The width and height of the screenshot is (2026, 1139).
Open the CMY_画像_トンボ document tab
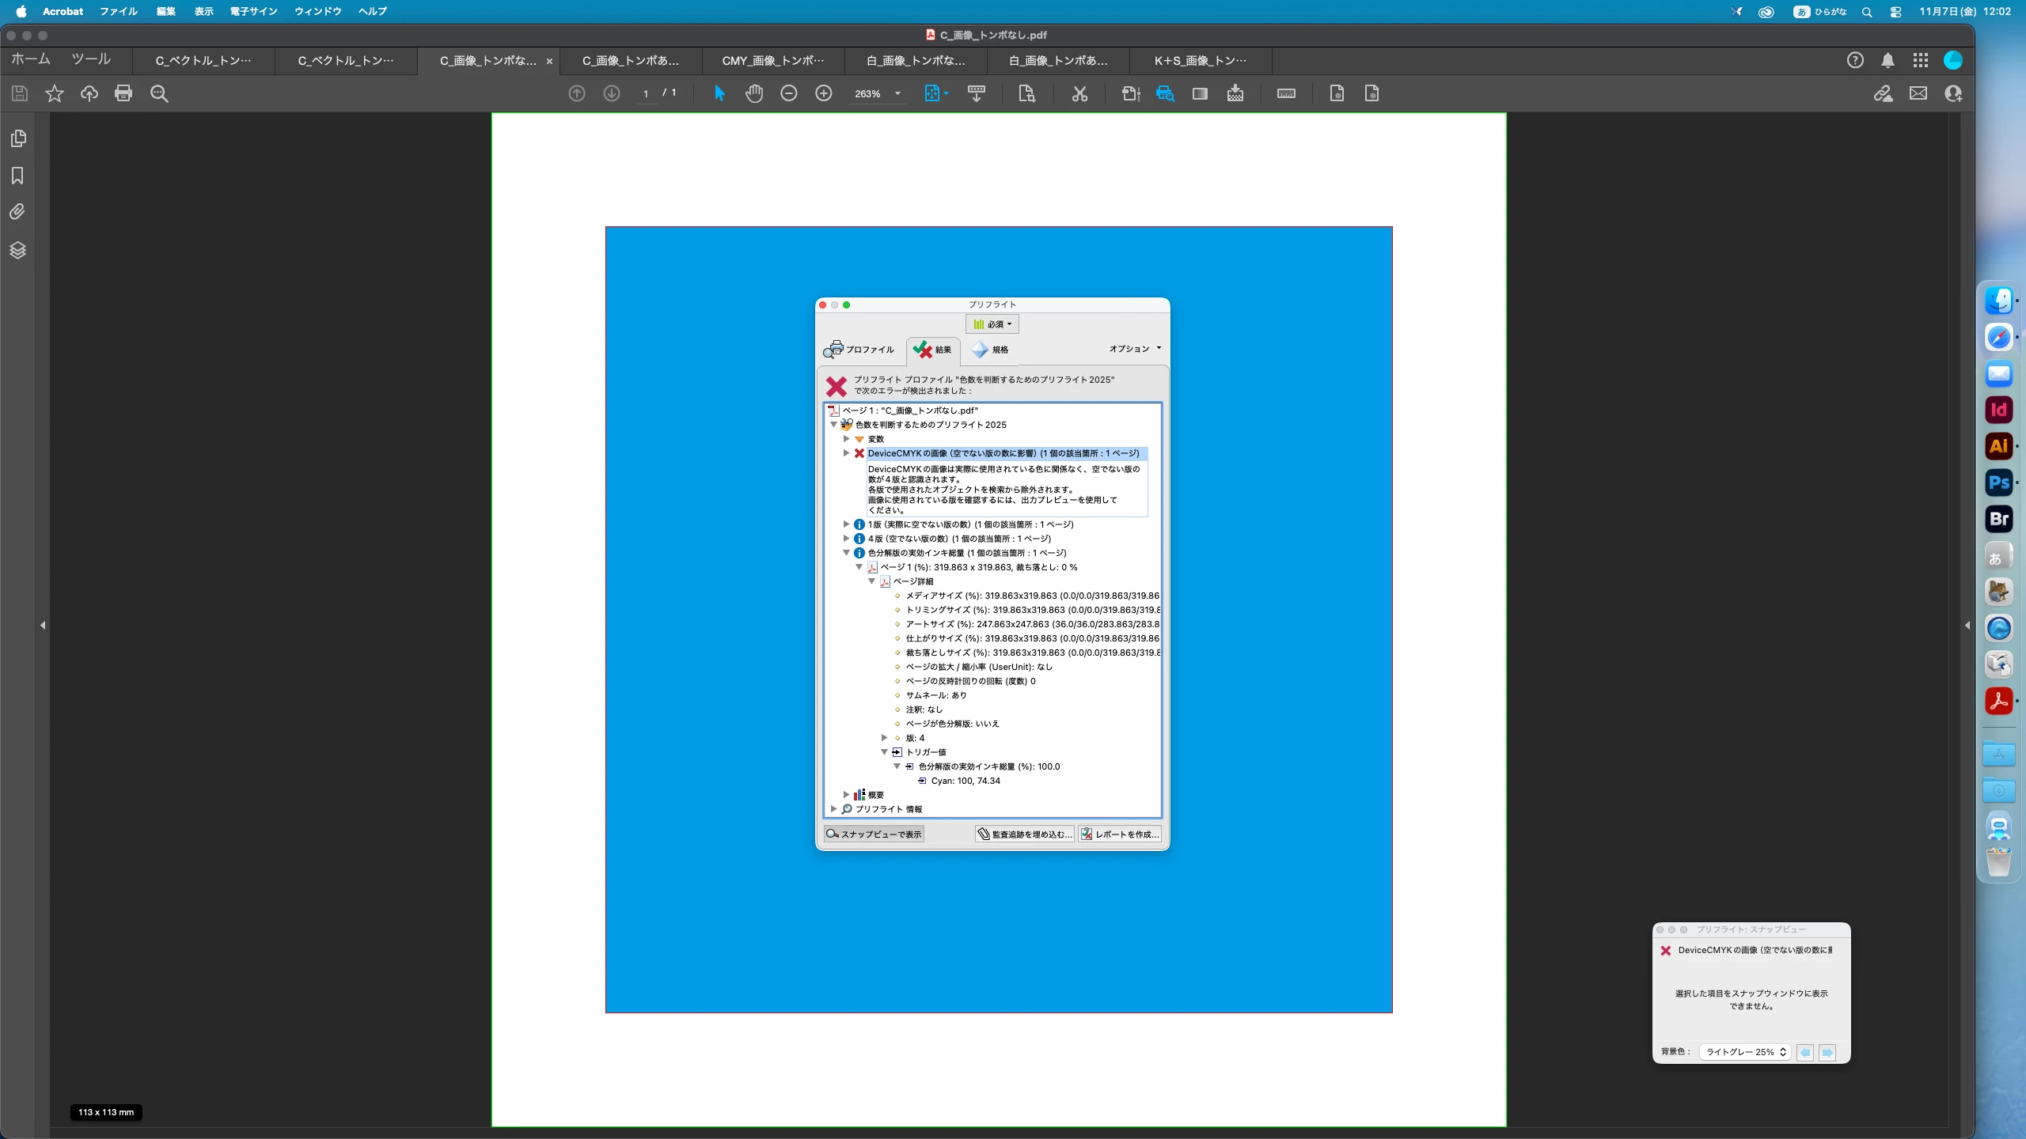(772, 61)
